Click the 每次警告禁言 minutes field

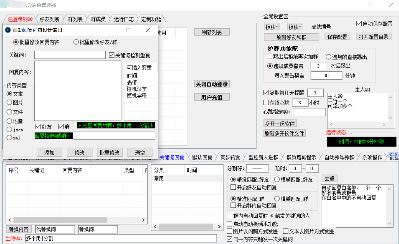[326, 75]
